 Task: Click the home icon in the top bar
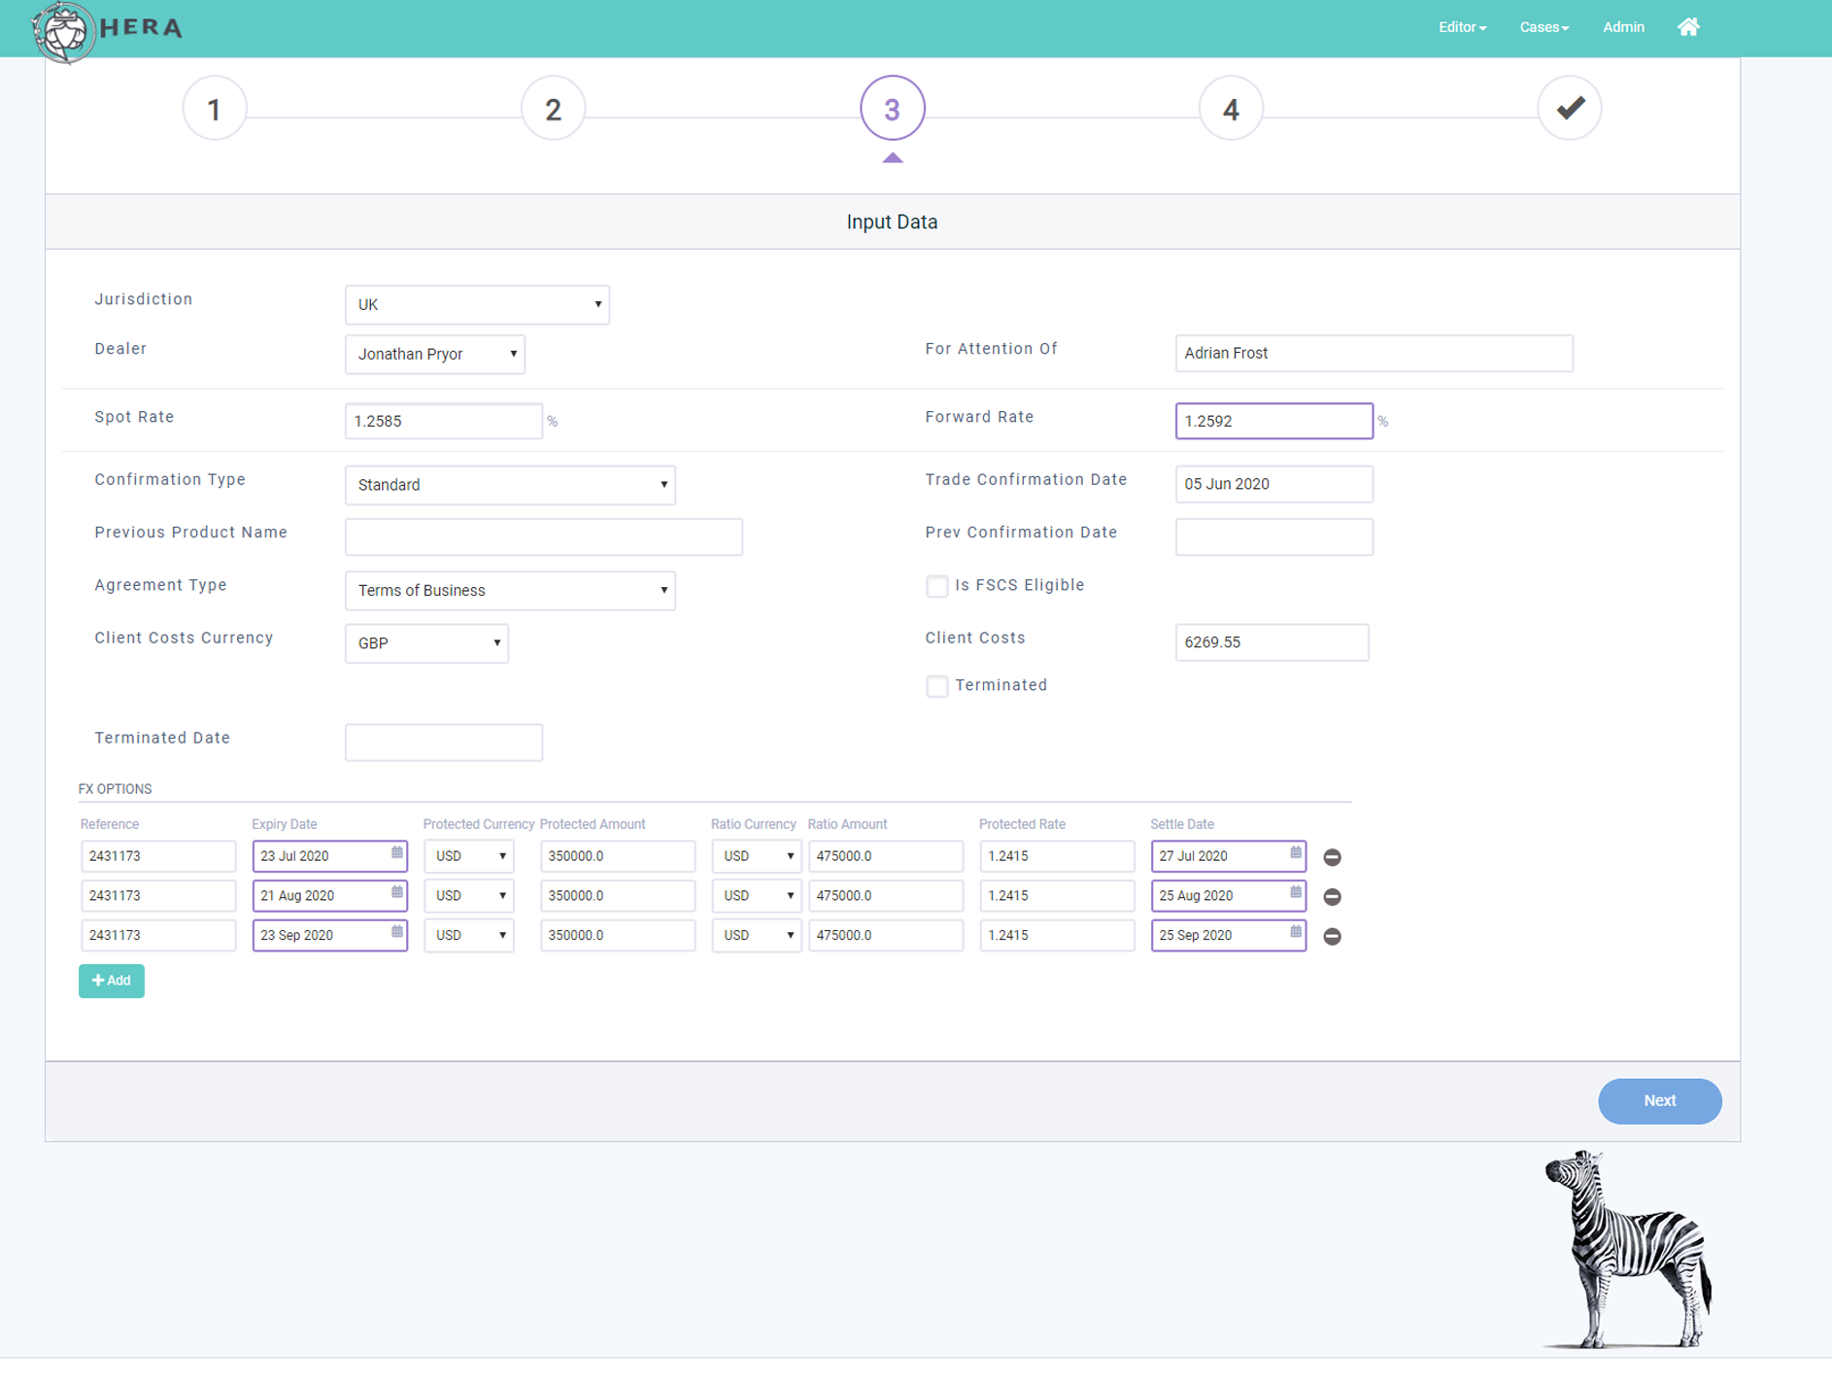1688,27
